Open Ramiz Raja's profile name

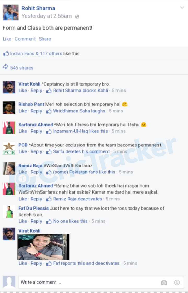click(30, 166)
